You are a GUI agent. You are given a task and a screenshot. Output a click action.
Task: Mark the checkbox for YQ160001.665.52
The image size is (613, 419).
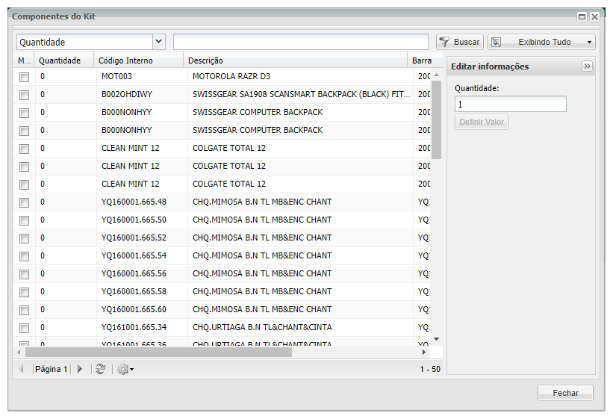24,239
